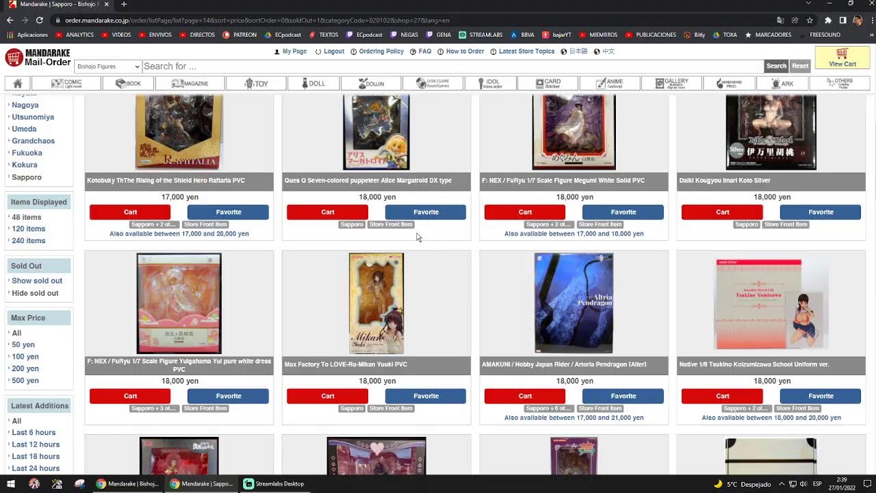Open the BOOK category

pyautogui.click(x=127, y=84)
